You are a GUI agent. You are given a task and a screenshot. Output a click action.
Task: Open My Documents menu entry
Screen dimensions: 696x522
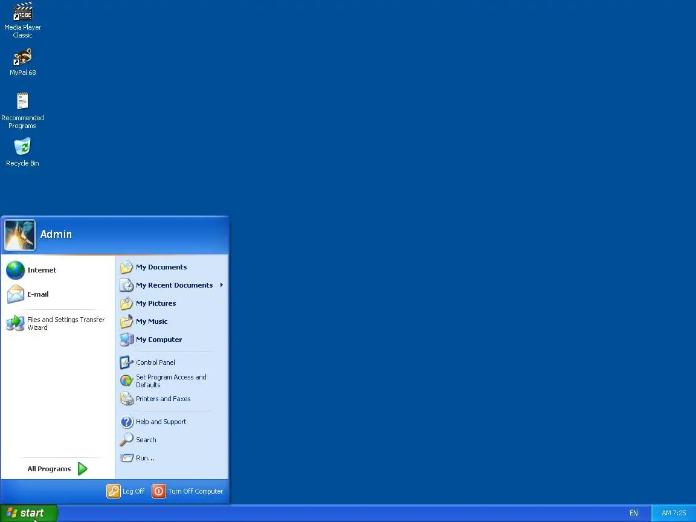pos(172,267)
